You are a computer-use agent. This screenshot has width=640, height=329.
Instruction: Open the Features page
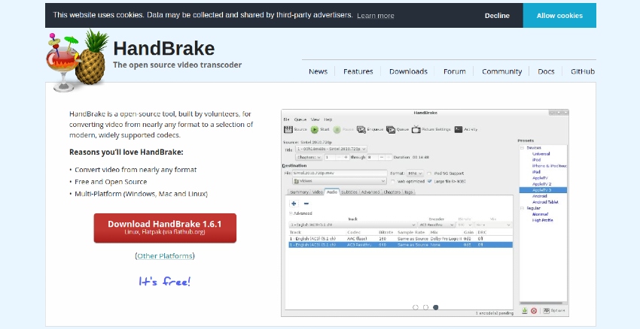(358, 71)
